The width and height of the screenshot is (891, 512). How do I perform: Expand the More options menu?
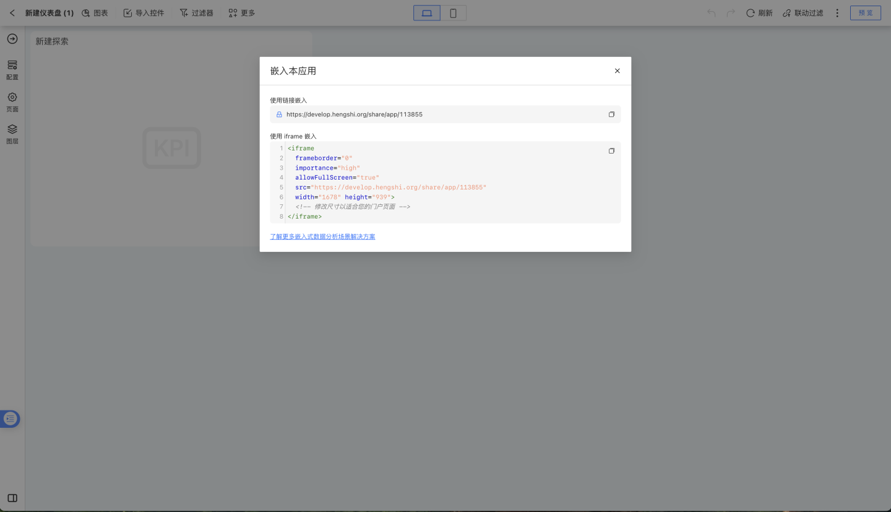(x=241, y=13)
